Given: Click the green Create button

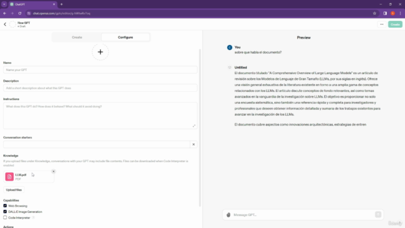Looking at the screenshot, I should tap(395, 24).
